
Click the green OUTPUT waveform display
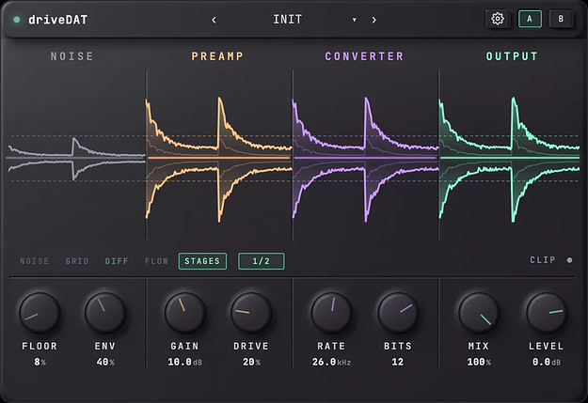tap(509, 159)
